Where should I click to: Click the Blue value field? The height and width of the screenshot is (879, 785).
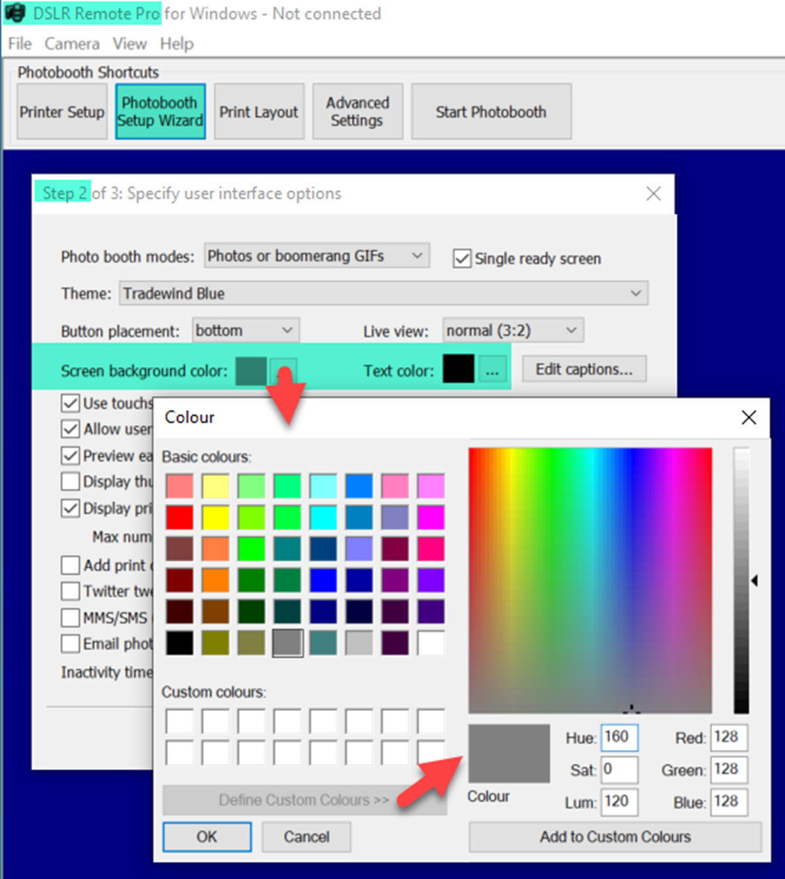click(729, 802)
